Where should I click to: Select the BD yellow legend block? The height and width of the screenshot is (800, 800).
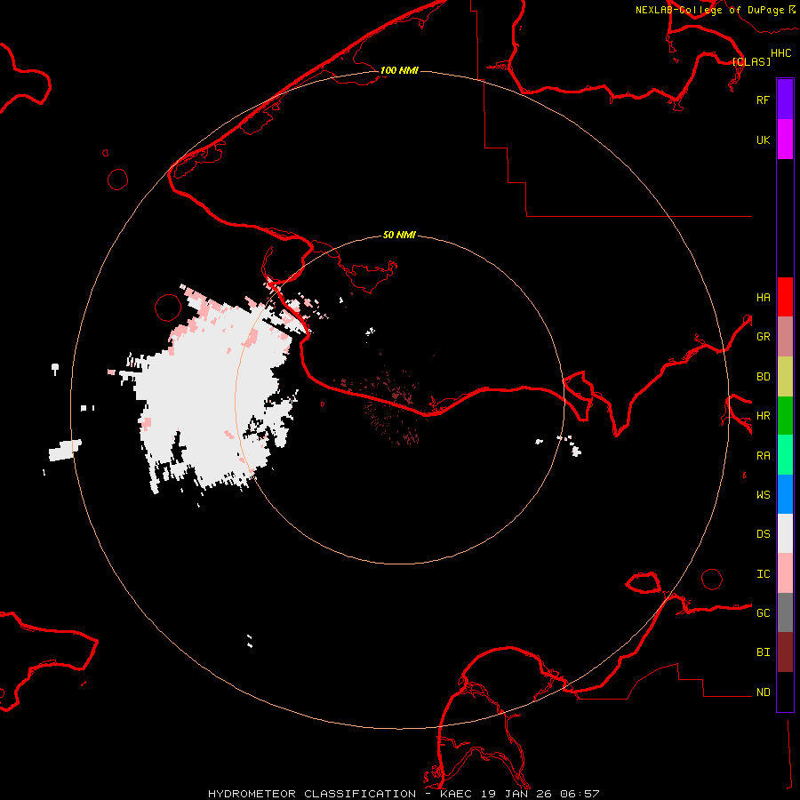[785, 377]
